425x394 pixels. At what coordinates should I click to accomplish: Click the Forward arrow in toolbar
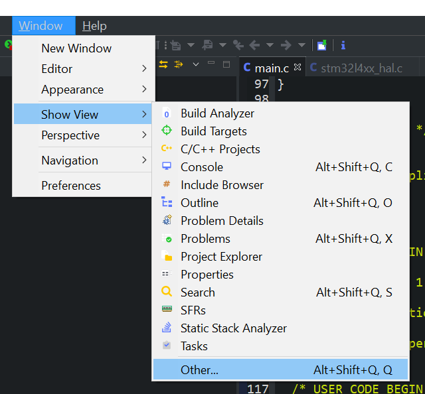(286, 45)
